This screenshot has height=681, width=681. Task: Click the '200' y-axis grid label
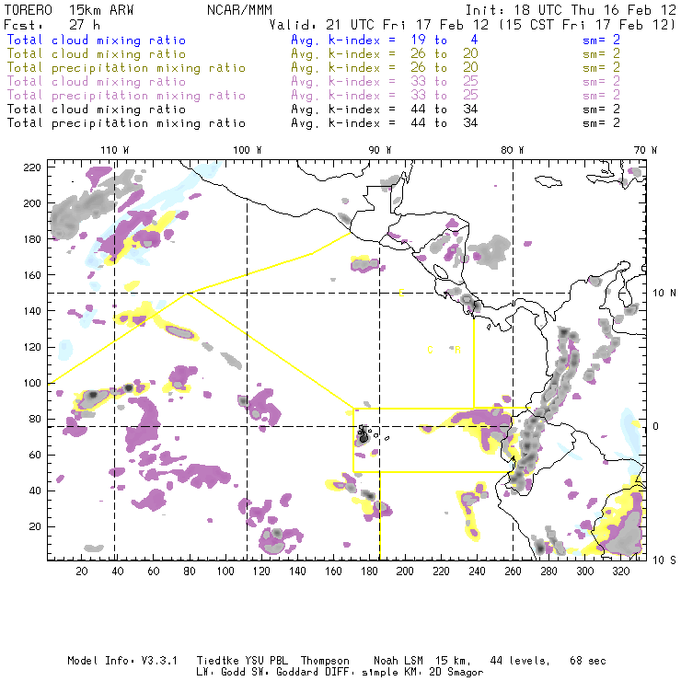click(x=32, y=203)
